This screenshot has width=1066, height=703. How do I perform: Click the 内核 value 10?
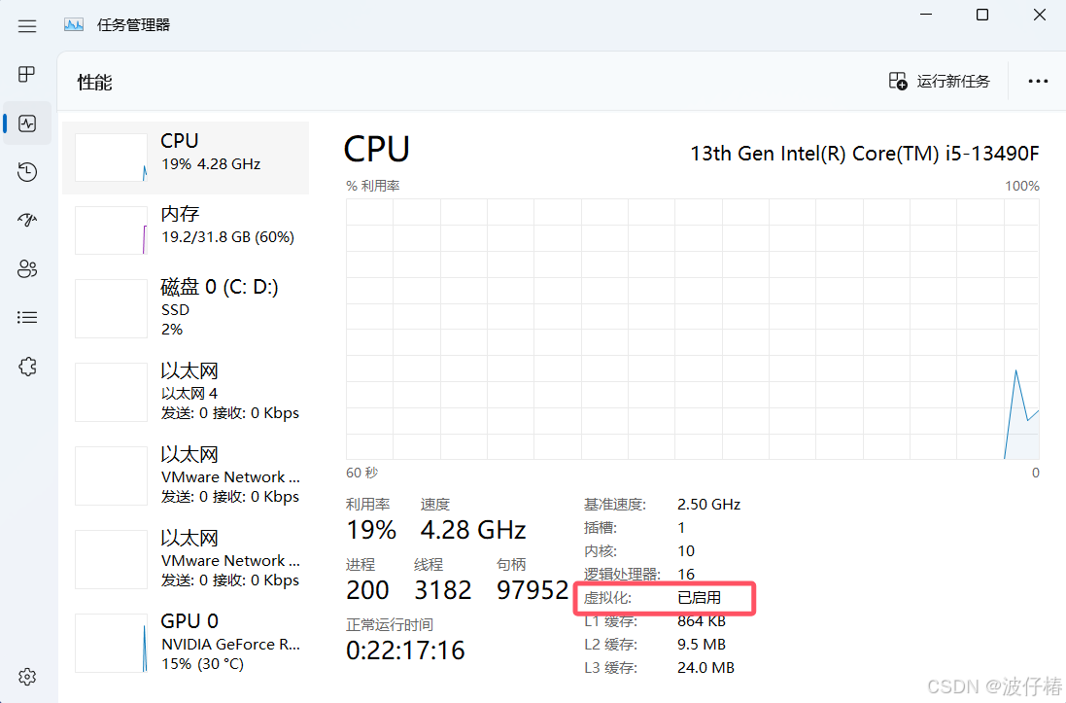click(x=686, y=550)
